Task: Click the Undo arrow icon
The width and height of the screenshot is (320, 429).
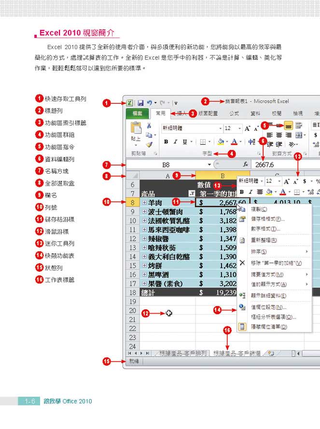Action: click(x=150, y=103)
